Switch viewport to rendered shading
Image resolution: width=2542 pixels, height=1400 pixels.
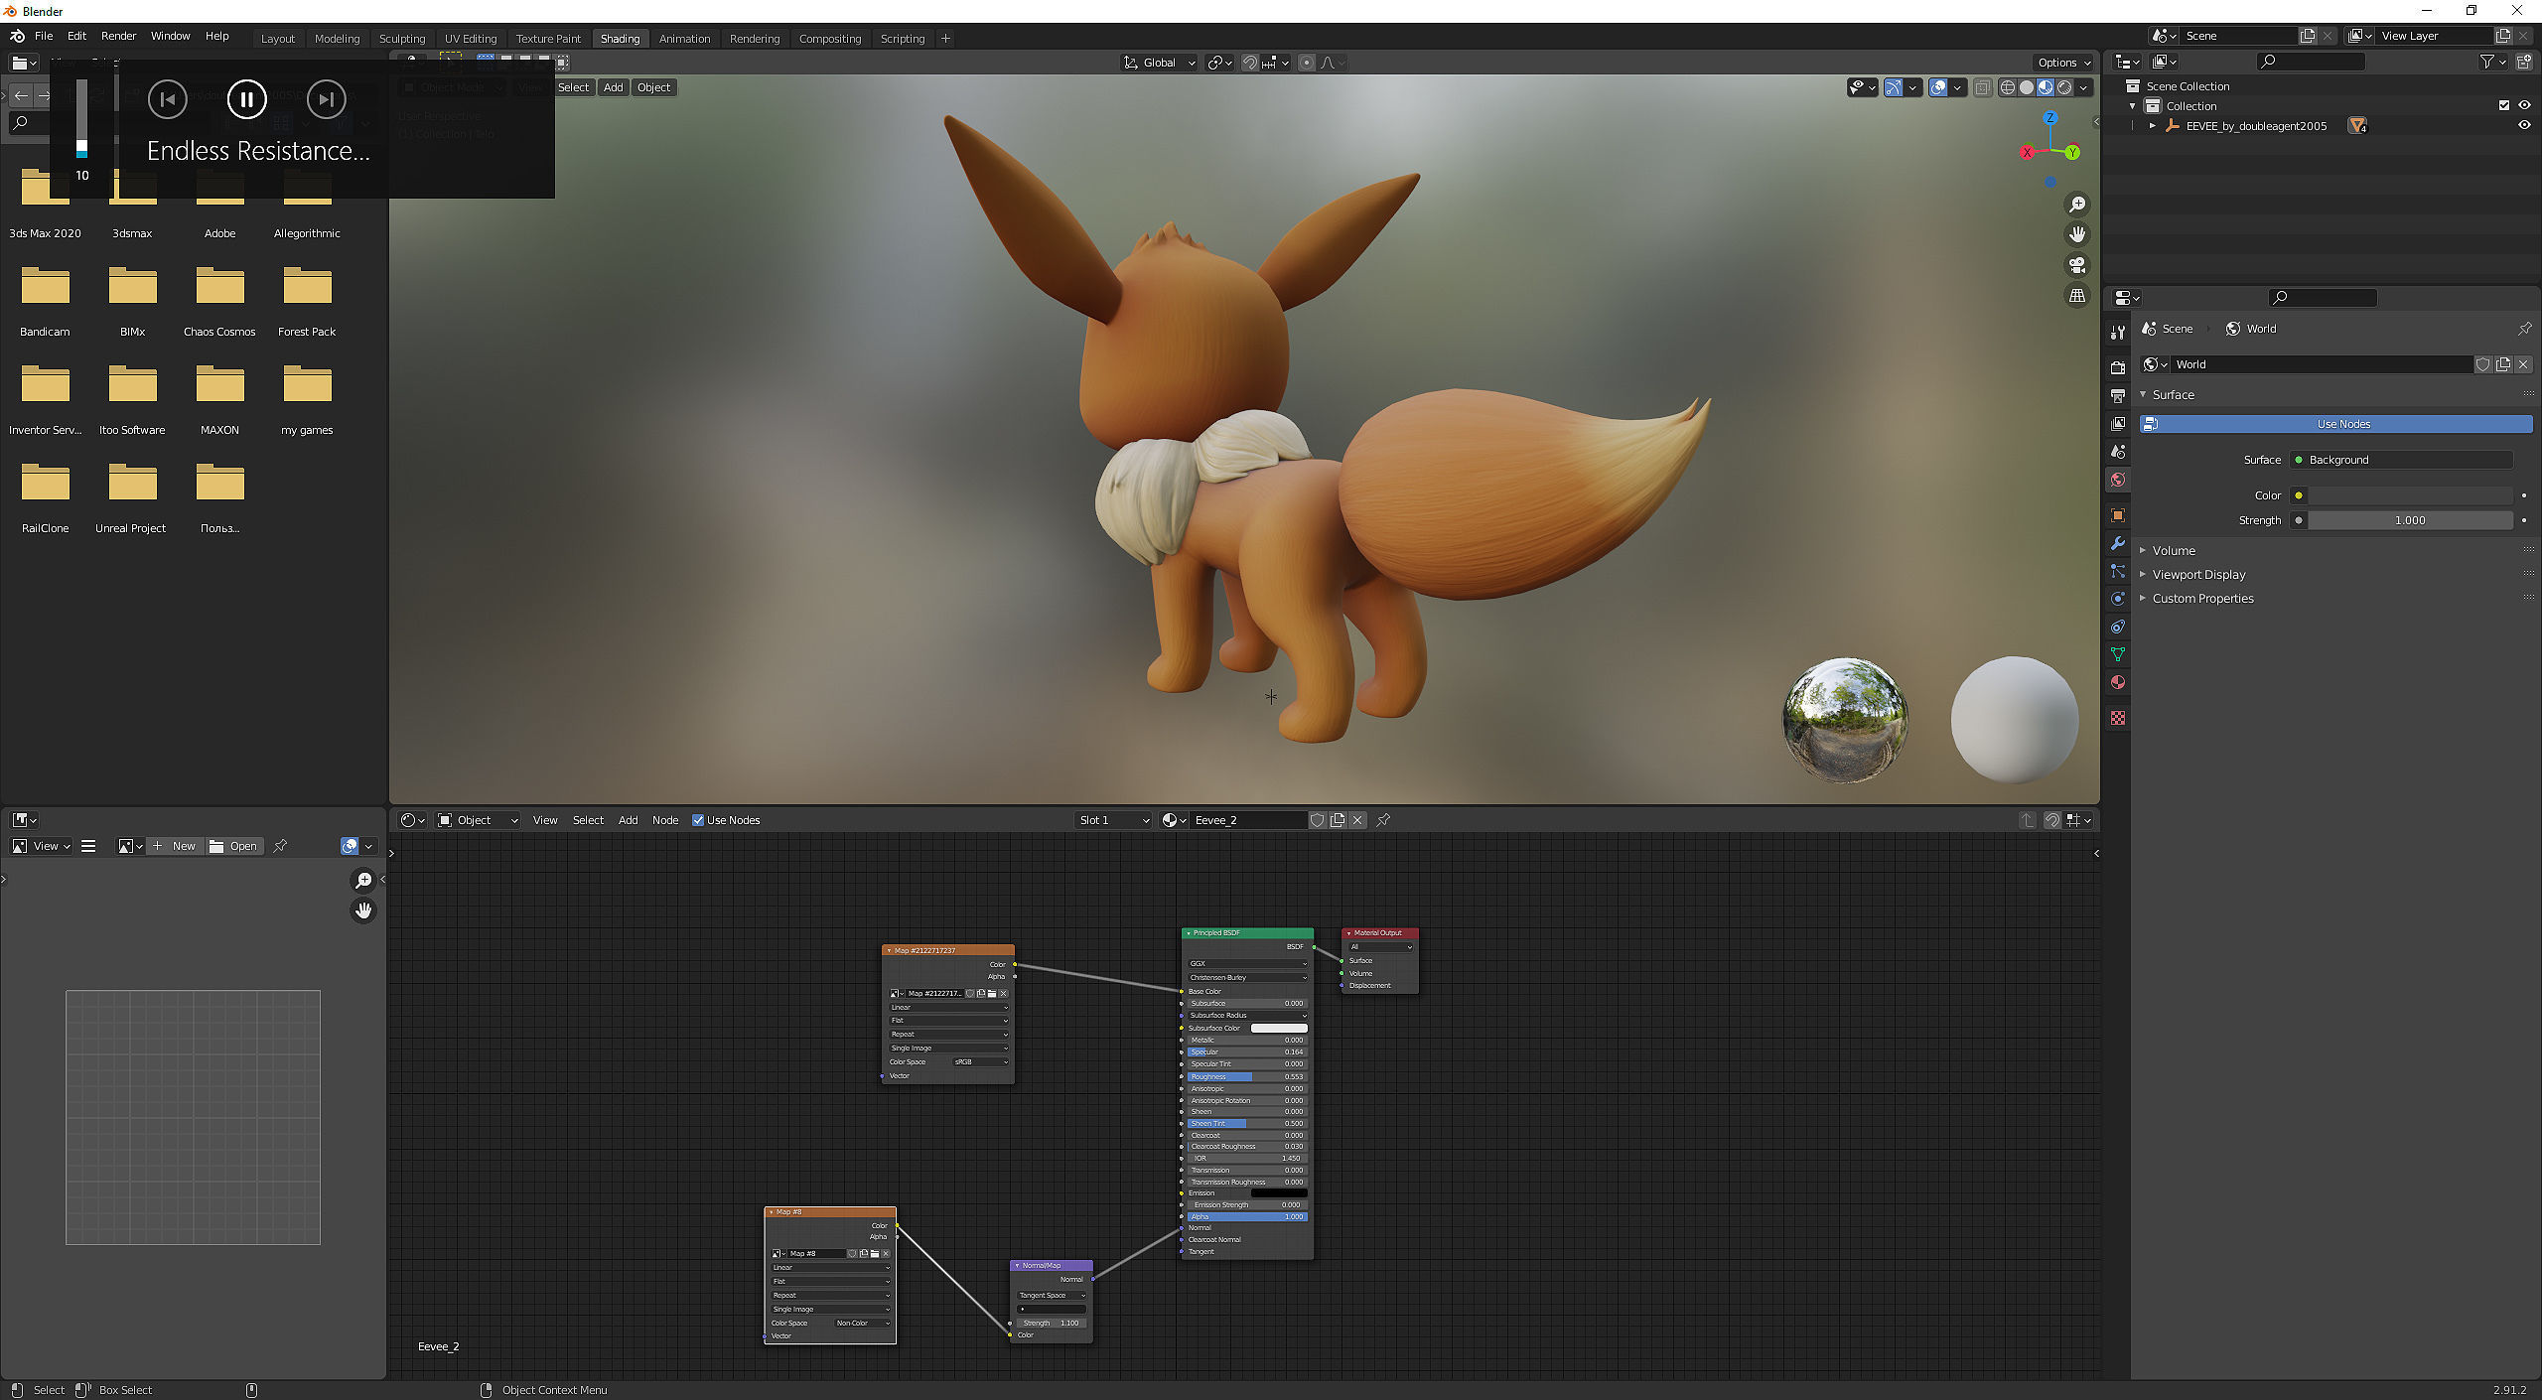point(2064,87)
